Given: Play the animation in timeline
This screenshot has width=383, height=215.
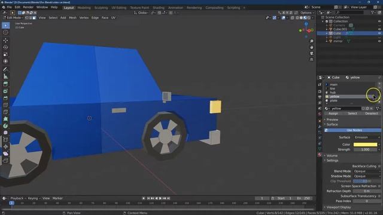Looking at the screenshot, I should (160, 198).
